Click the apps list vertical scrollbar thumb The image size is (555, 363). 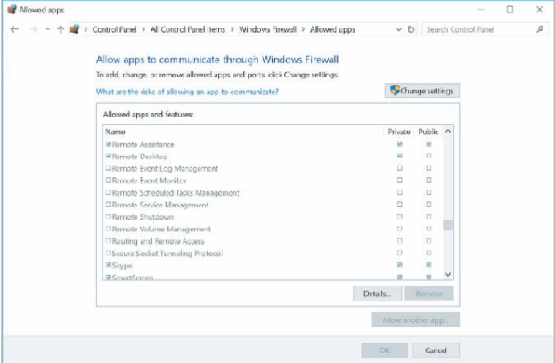coord(447,224)
